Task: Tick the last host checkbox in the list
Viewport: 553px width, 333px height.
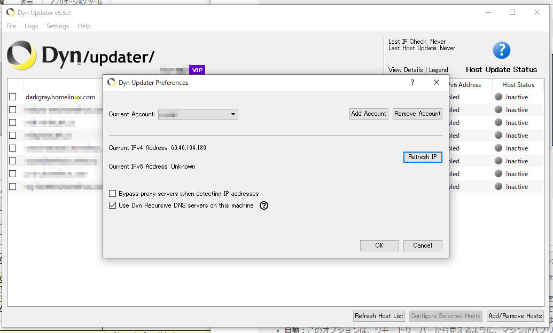Action: point(13,186)
